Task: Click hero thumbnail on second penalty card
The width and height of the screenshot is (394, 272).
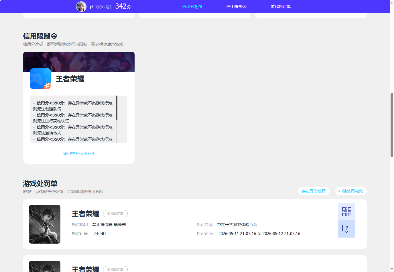Action: [45, 266]
